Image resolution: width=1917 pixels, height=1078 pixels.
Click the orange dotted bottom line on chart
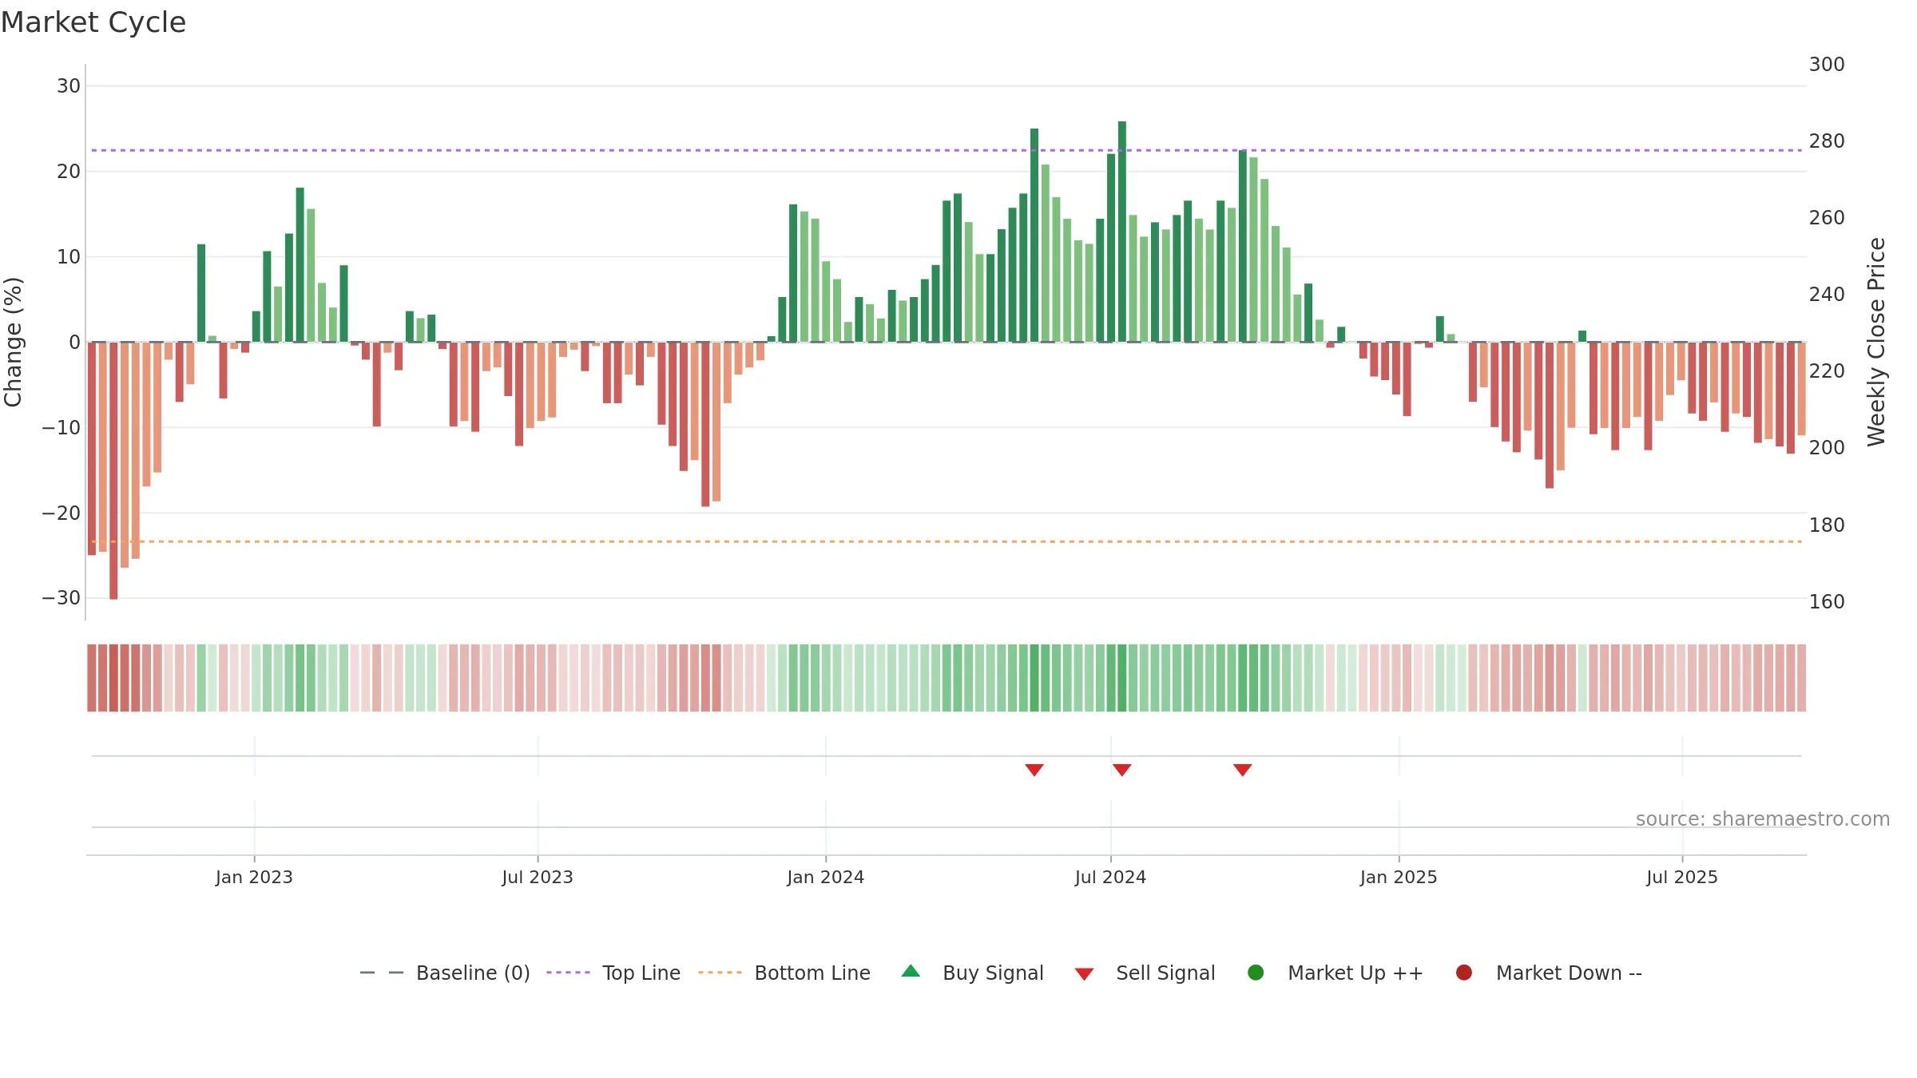(x=947, y=541)
